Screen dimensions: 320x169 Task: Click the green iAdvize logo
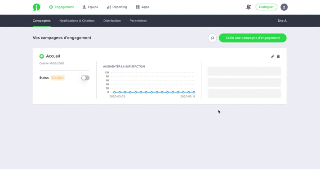(x=36, y=7)
